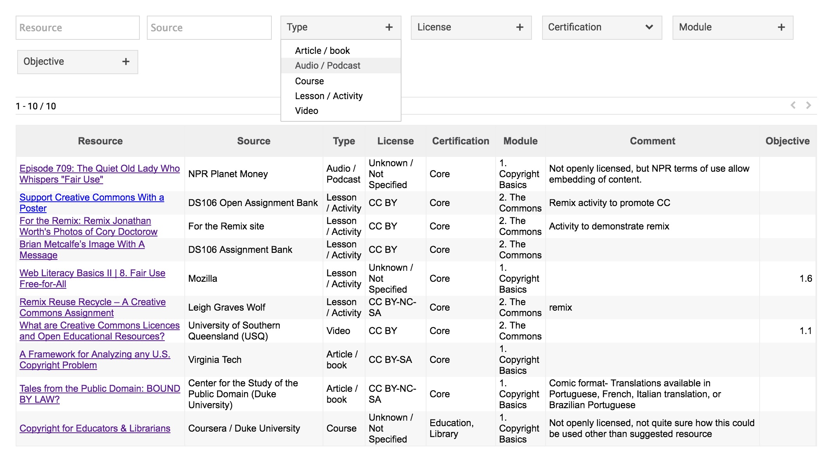The height and width of the screenshot is (455, 835).
Task: Click the Resource column header
Action: 100,141
